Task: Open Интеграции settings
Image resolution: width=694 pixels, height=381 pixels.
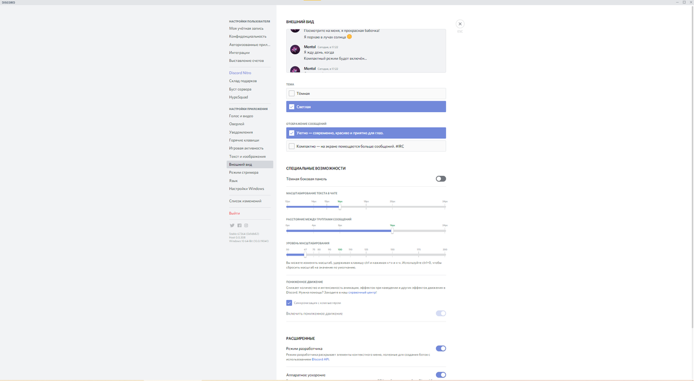Action: tap(250, 53)
